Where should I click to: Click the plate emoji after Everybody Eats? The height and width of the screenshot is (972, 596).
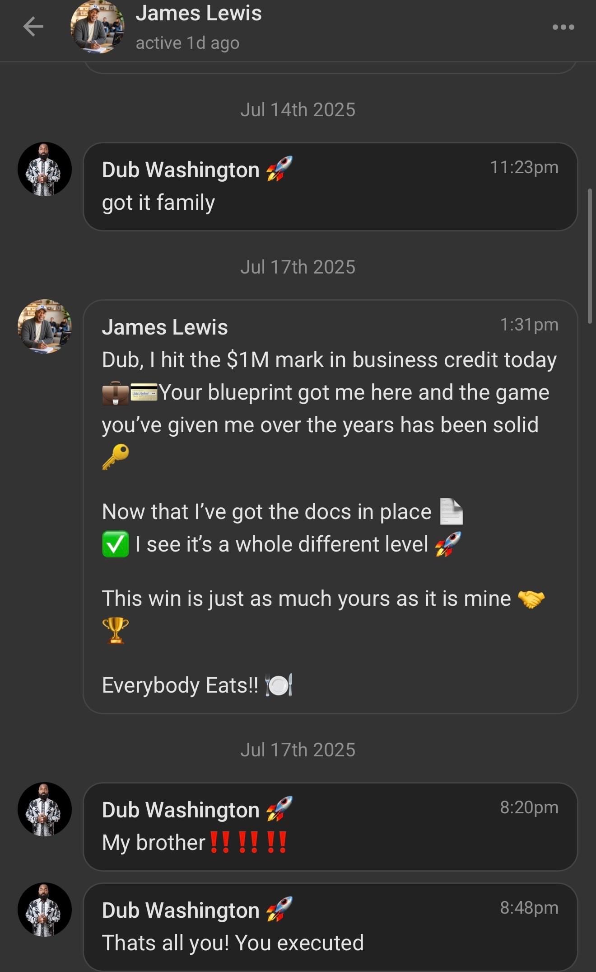(279, 685)
